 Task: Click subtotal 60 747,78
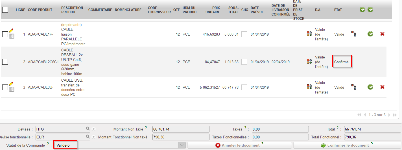(230, 87)
